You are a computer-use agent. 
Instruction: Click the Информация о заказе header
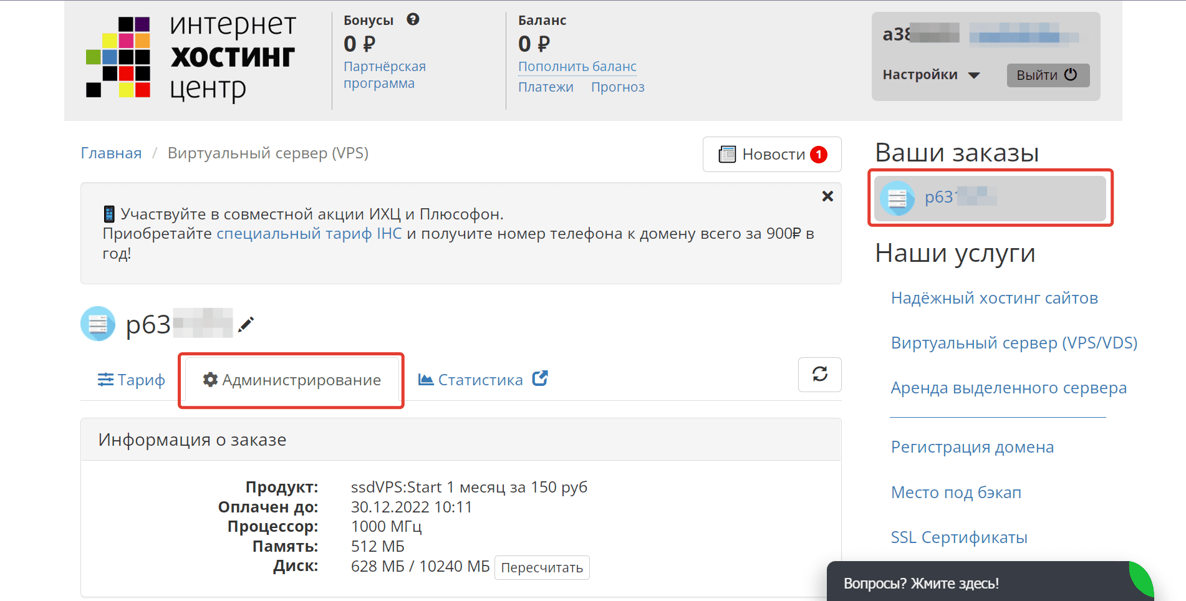pos(461,440)
